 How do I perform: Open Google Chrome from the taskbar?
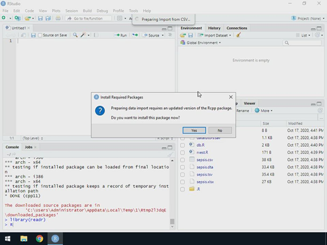[x=40, y=239]
